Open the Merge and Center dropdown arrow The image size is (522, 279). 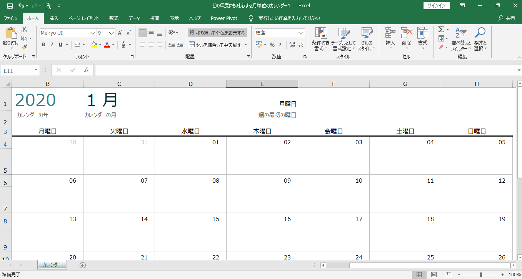(x=245, y=45)
